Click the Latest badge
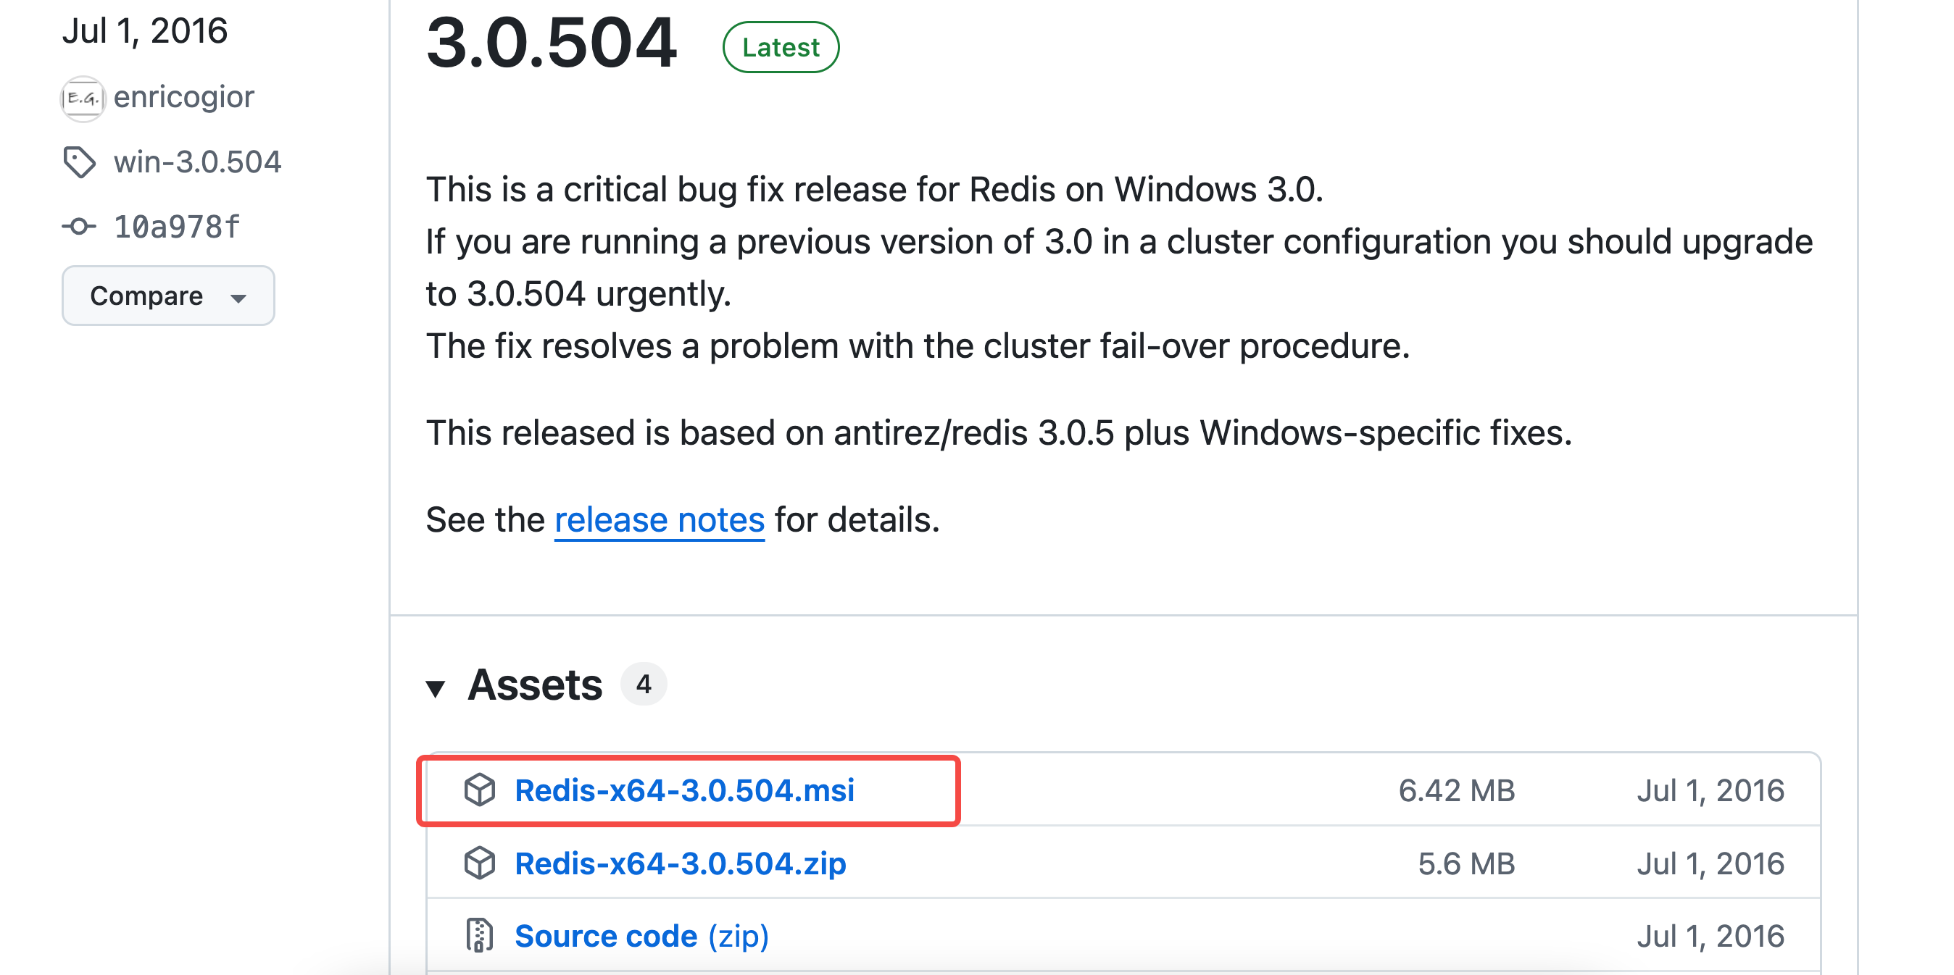The height and width of the screenshot is (975, 1954). click(x=781, y=47)
